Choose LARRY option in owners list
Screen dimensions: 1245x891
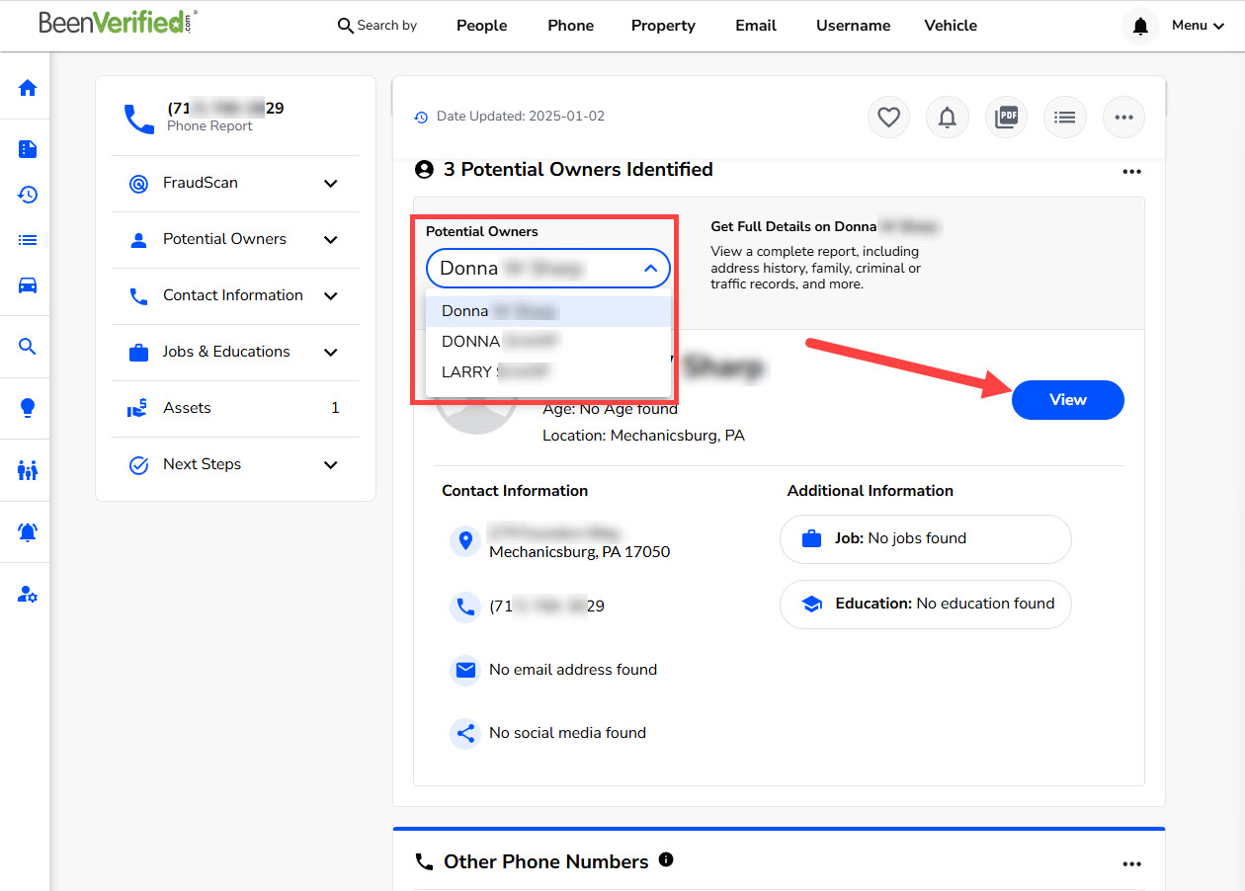pyautogui.click(x=548, y=372)
